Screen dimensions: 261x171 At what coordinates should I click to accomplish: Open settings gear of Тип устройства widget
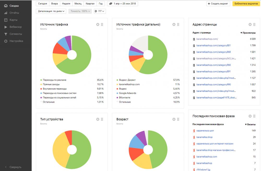point(98,119)
